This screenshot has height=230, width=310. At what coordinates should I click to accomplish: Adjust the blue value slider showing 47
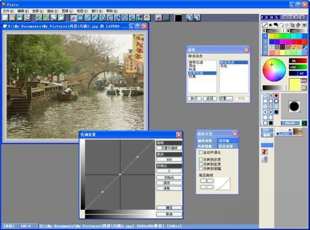(x=298, y=73)
